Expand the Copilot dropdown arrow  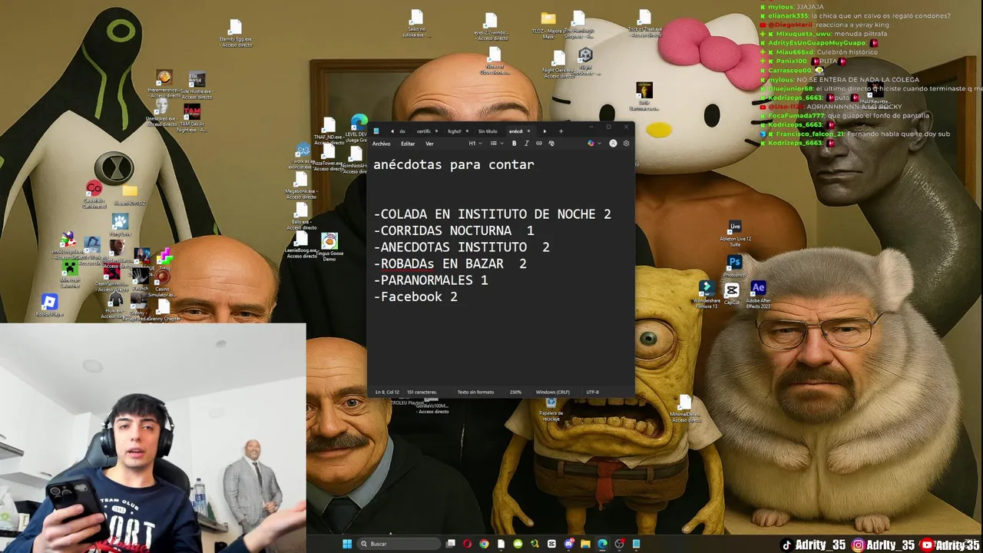coord(599,144)
